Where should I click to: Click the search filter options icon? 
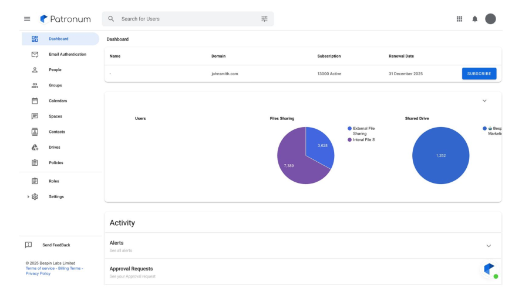coord(264,19)
